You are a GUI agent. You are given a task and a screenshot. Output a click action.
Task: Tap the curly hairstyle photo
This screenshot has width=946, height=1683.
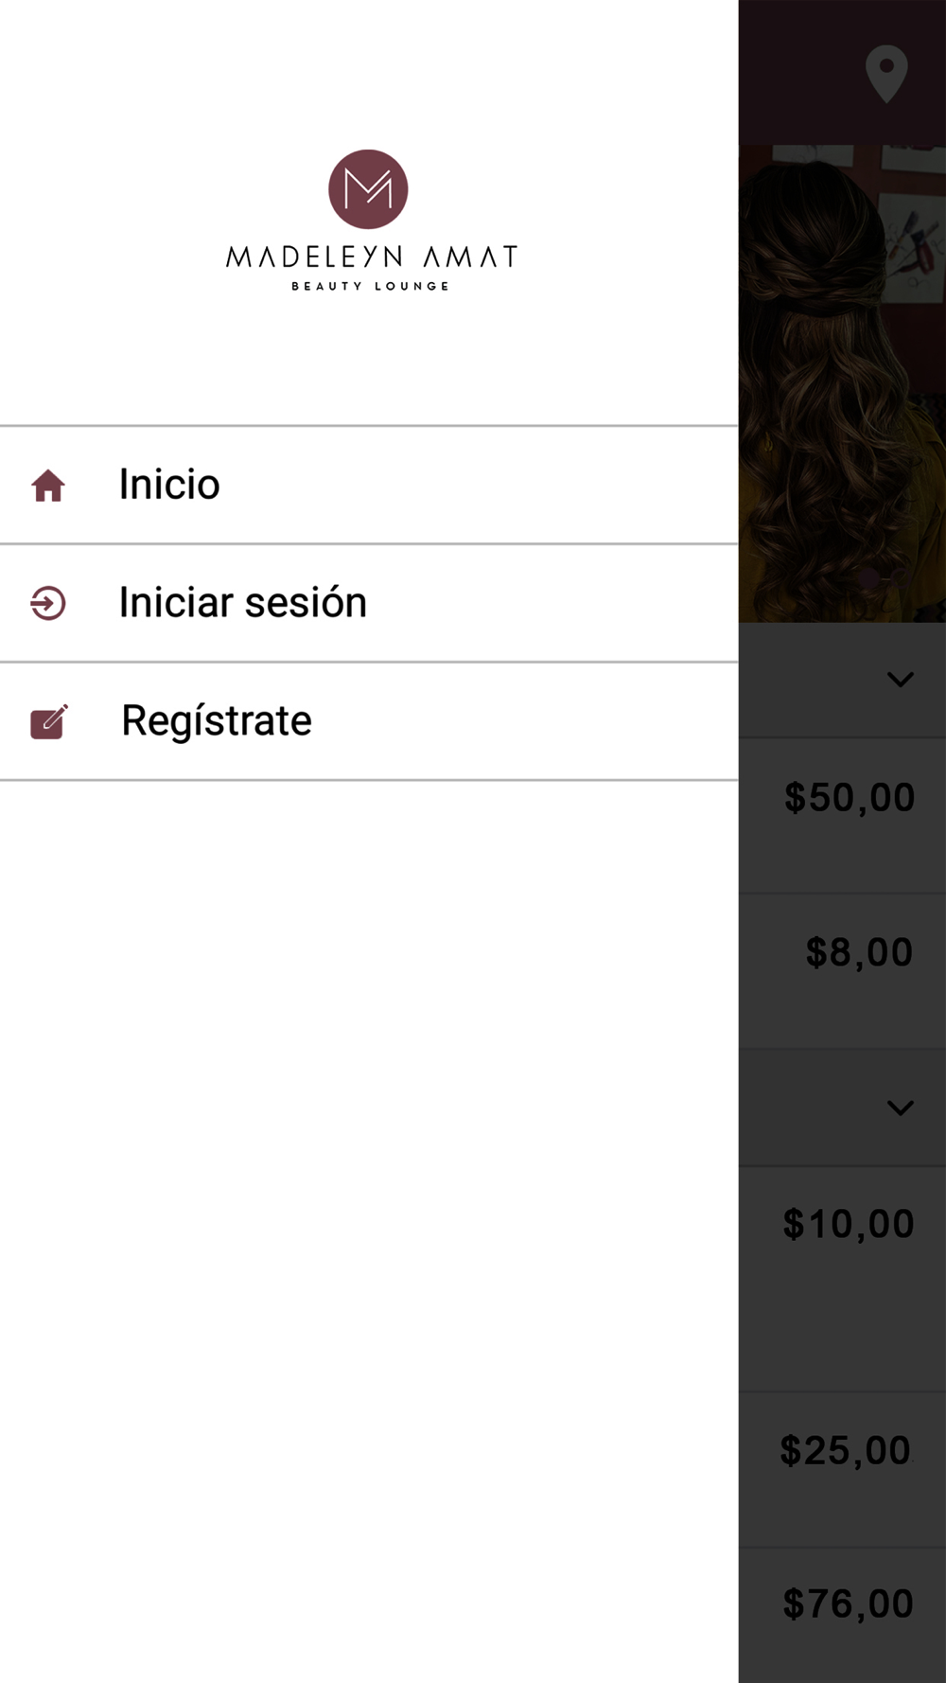[x=842, y=383]
